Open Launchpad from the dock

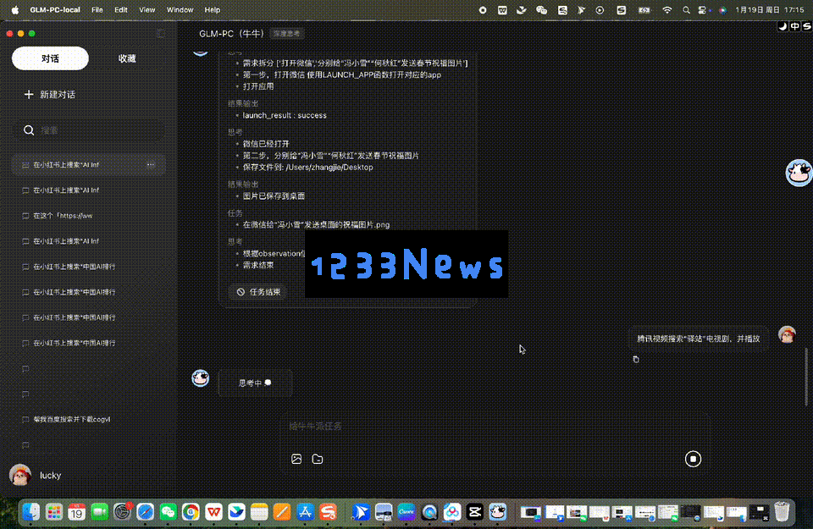54,512
